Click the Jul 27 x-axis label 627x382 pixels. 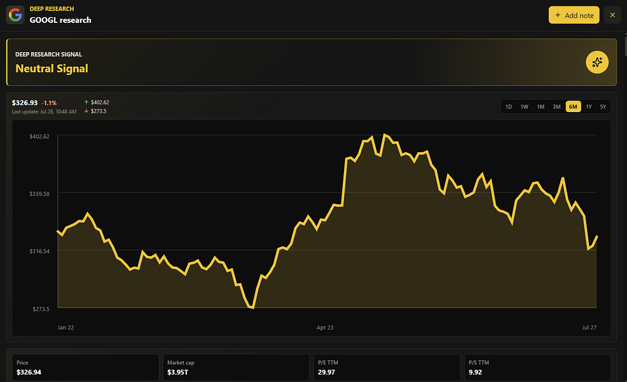pos(589,327)
